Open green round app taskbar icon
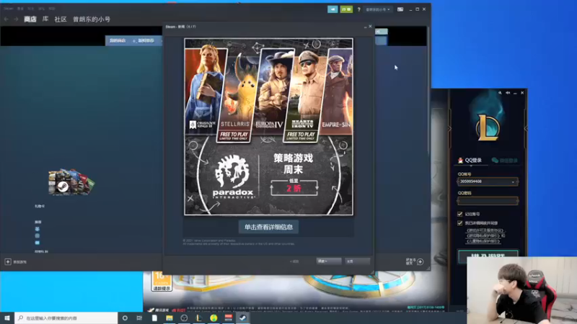This screenshot has height=324, width=577. pyautogui.click(x=213, y=318)
